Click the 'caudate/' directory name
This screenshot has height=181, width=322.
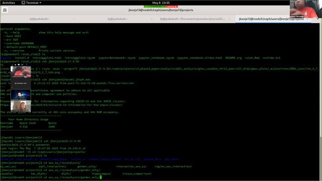pyautogui.click(x=7, y=174)
